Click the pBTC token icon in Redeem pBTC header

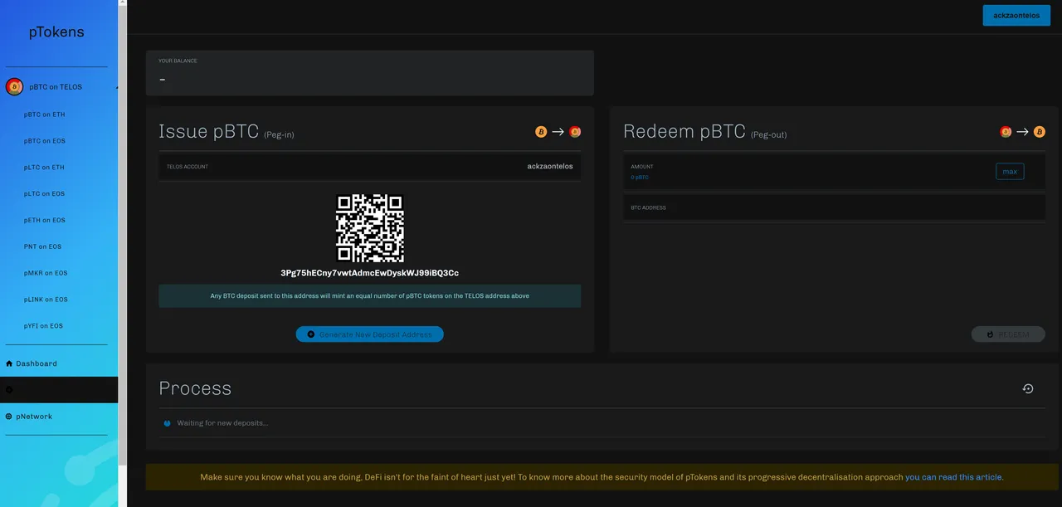1006,132
